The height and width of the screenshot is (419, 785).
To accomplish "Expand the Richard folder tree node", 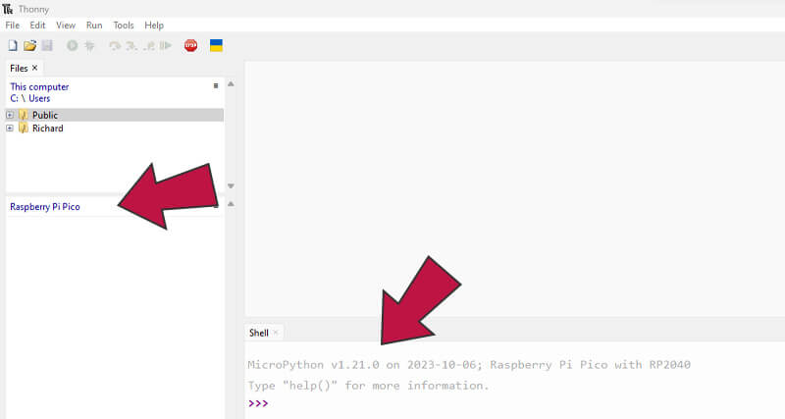I will pos(10,129).
